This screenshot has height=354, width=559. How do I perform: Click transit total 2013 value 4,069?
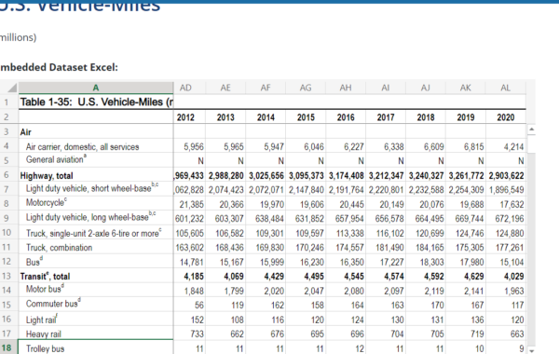[225, 277]
